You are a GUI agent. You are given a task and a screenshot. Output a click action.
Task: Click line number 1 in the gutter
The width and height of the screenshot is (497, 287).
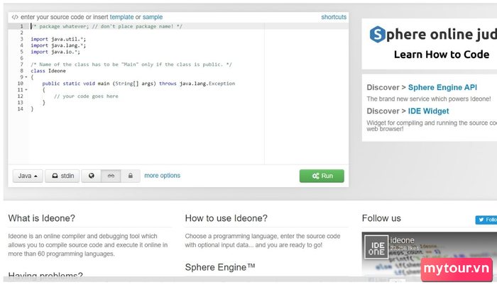21,27
